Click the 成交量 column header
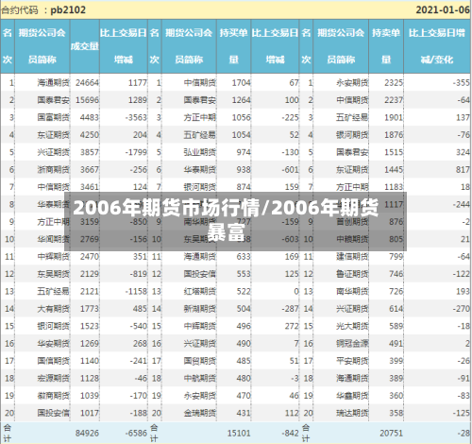 85,46
